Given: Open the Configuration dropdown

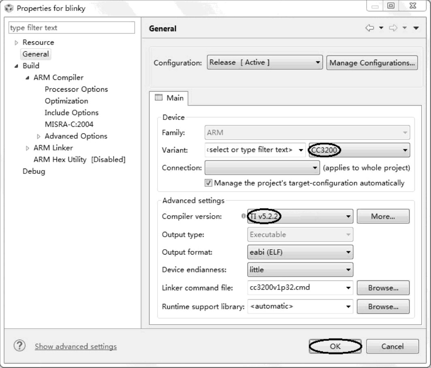Looking at the screenshot, I should click(265, 62).
